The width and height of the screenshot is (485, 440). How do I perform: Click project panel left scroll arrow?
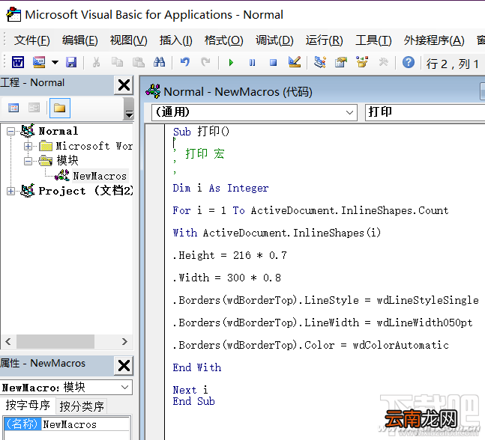8,341
